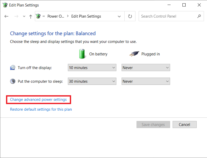Open recent locations dropdown chevron

(24, 16)
